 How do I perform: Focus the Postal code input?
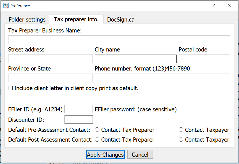pos(204,59)
